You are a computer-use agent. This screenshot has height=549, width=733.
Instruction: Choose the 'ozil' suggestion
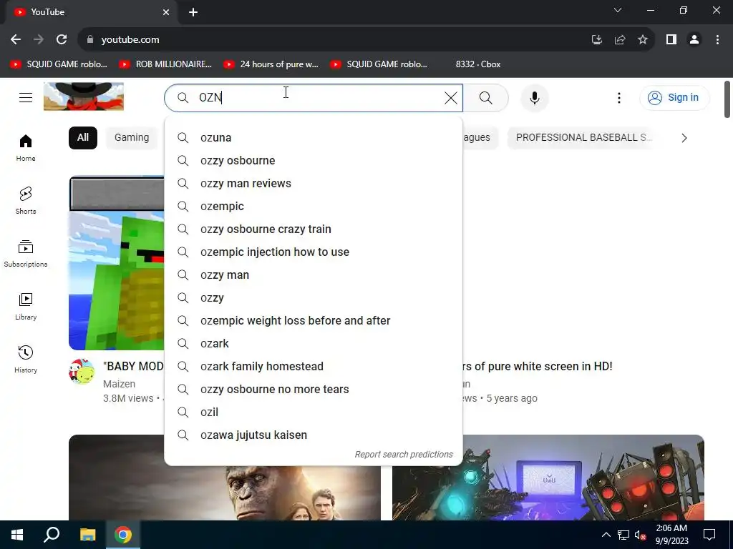tap(314, 412)
